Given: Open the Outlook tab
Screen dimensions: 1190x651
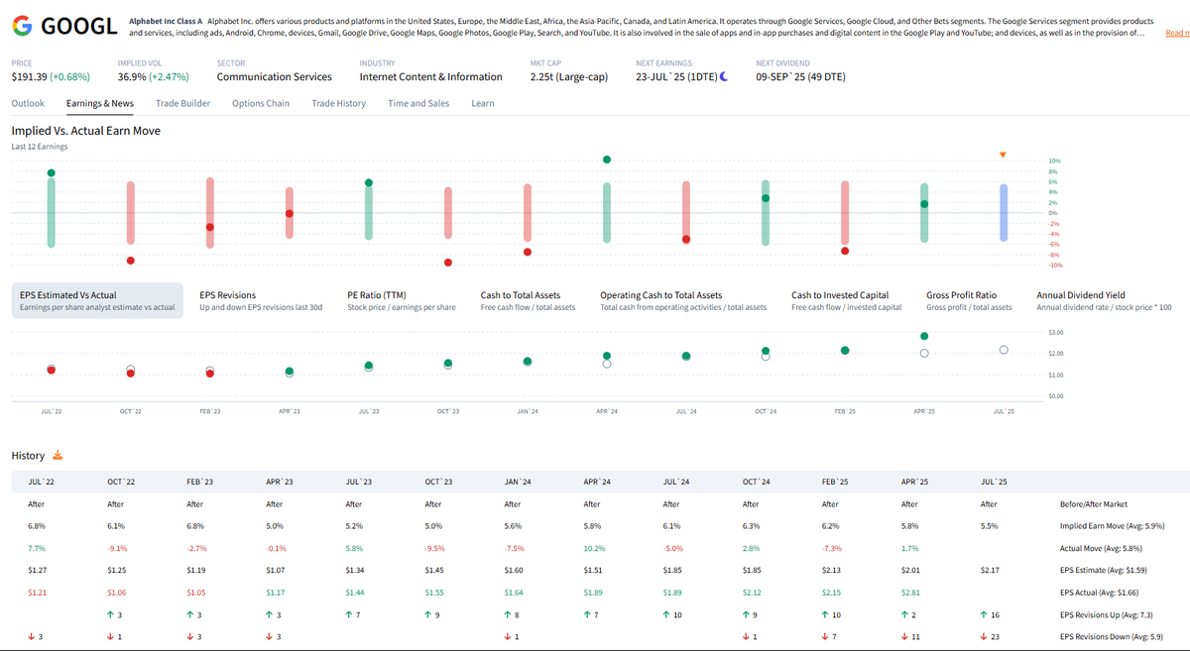Looking at the screenshot, I should (x=28, y=103).
